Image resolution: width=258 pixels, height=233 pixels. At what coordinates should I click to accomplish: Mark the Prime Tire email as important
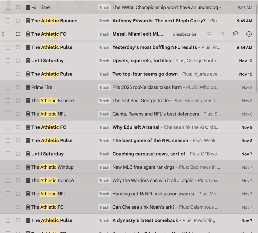[18, 87]
